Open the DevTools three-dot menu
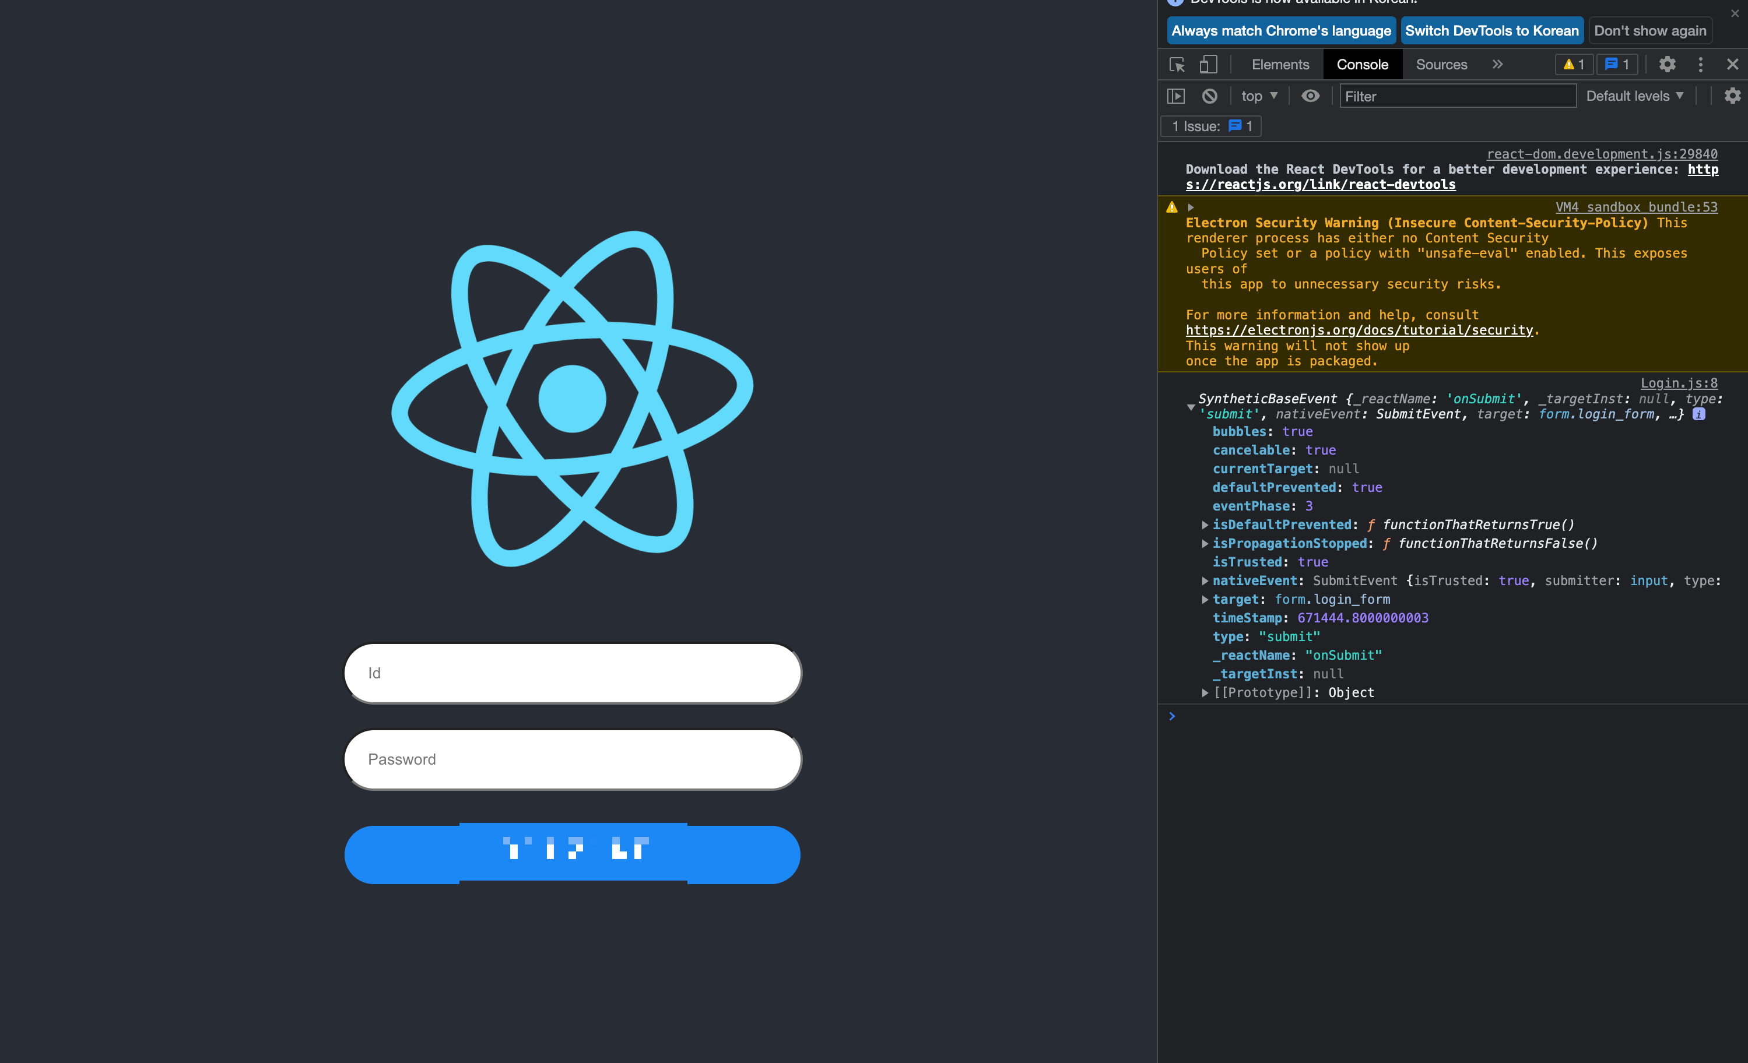1748x1063 pixels. click(x=1700, y=65)
